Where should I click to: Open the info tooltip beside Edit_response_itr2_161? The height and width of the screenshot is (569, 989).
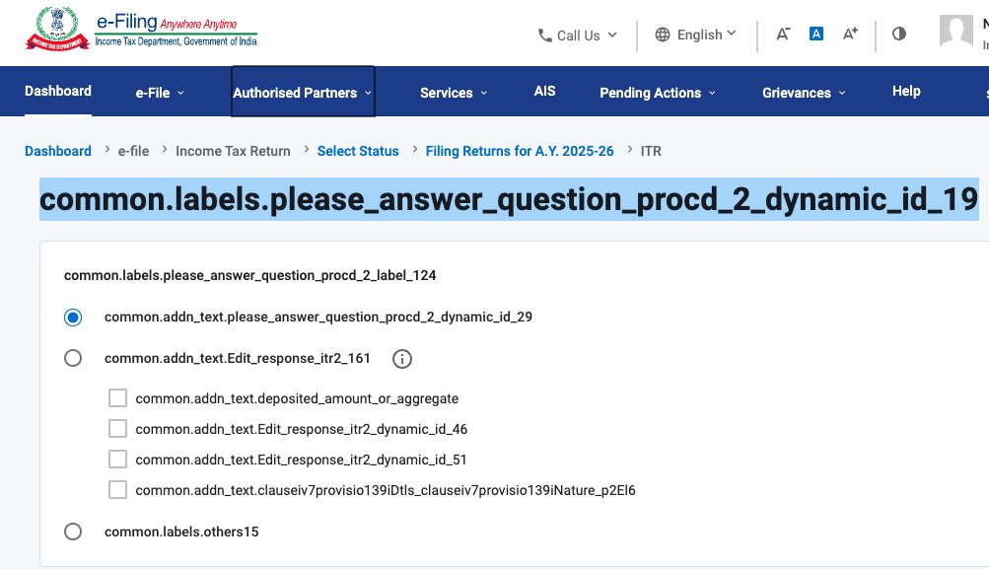[401, 359]
